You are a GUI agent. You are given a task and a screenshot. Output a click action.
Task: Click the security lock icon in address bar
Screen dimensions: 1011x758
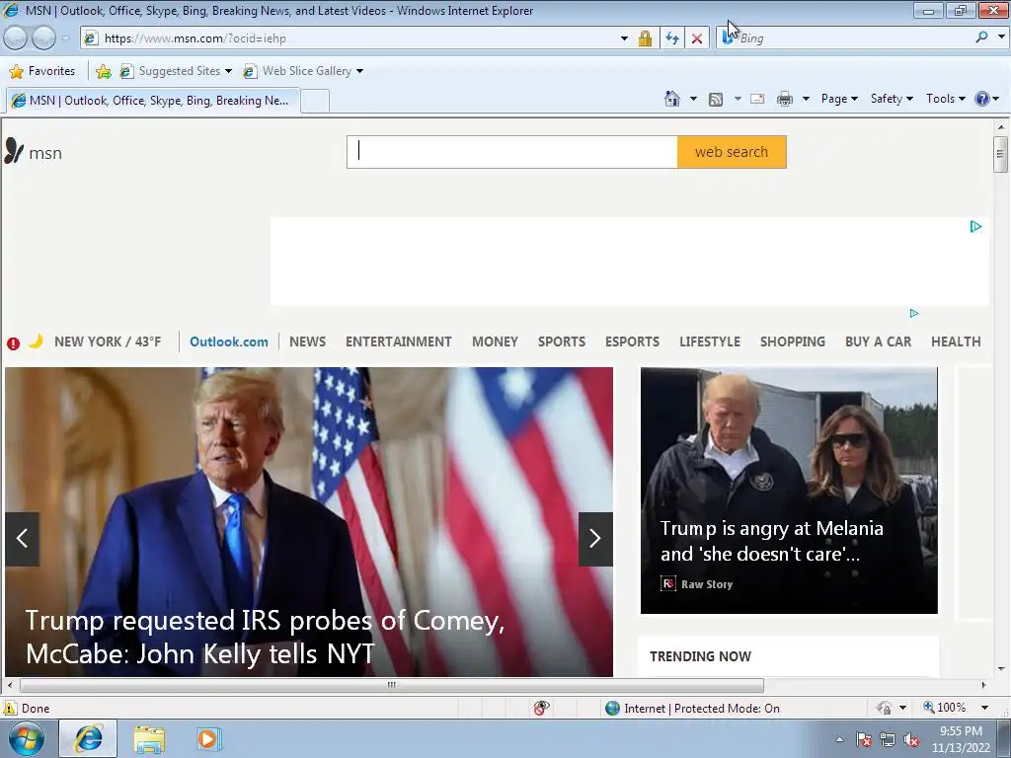tap(645, 38)
